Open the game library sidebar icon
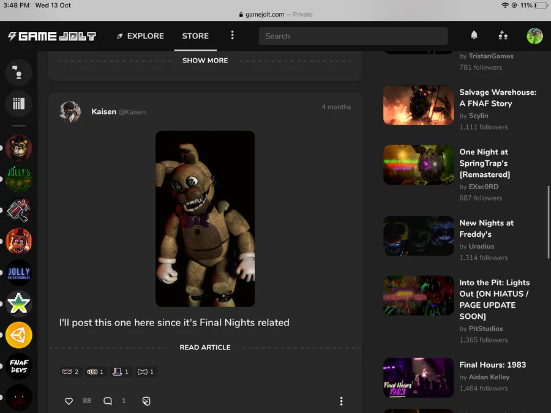Screen dimensions: 551x413 [18, 103]
